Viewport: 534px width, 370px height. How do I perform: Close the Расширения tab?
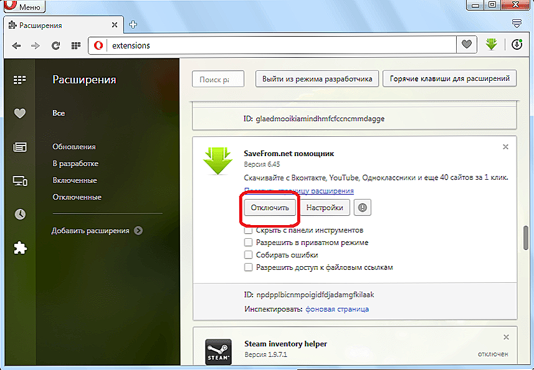click(115, 25)
